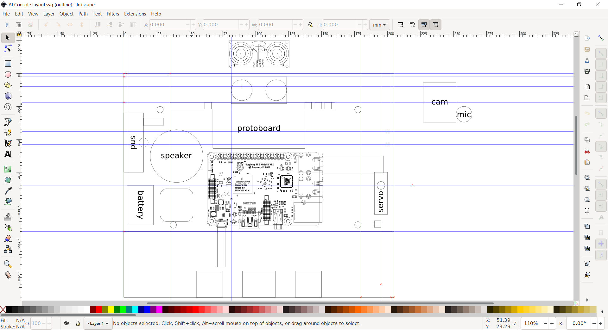Screen dimensions: 608x330
Task: Open the Extensions menu
Action: click(135, 14)
